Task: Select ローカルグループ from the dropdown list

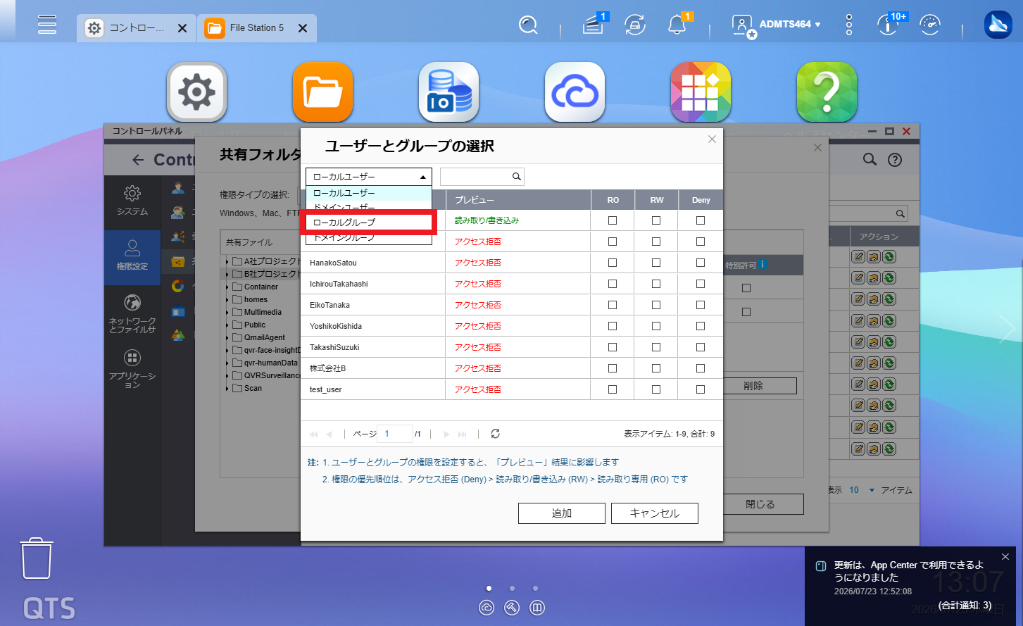Action: [369, 223]
